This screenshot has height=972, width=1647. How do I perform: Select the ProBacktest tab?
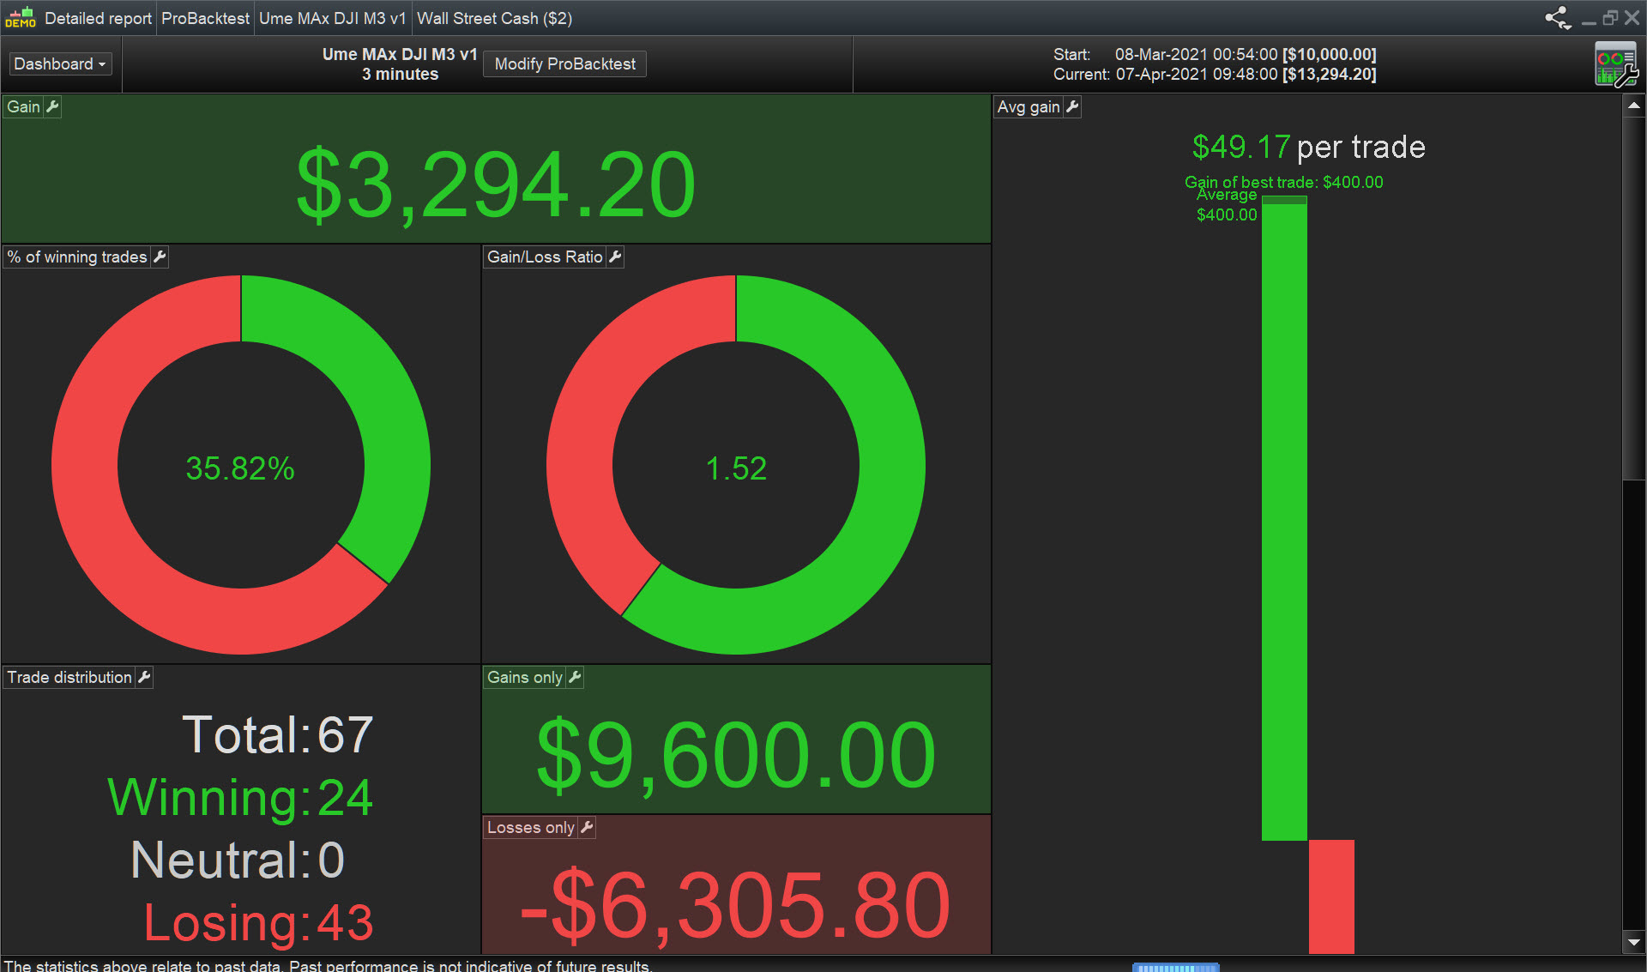[205, 18]
